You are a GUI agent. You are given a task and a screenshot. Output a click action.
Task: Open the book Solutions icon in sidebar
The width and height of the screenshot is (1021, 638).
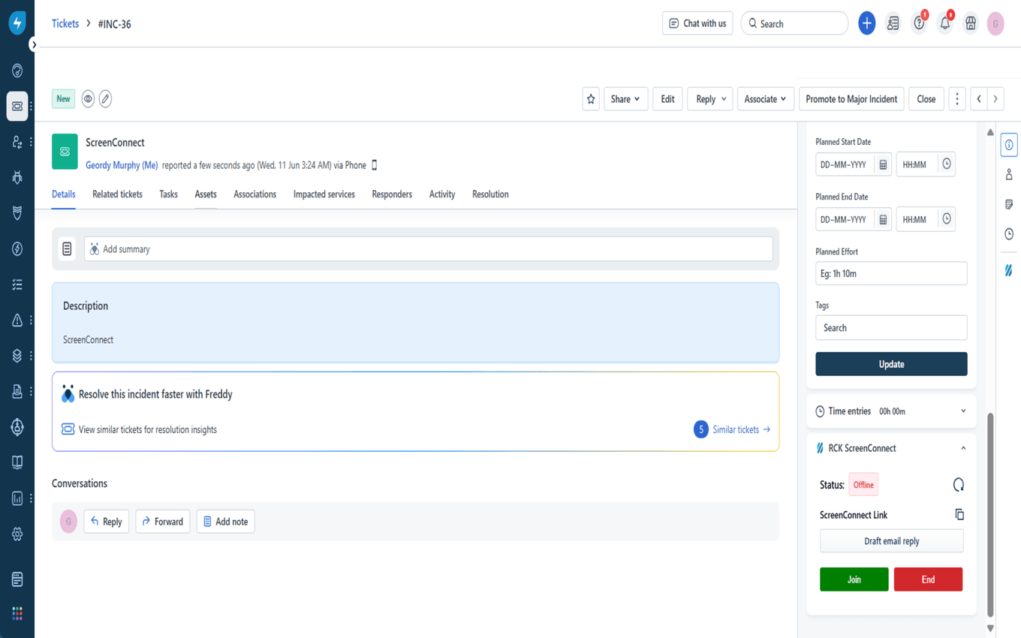[17, 462]
